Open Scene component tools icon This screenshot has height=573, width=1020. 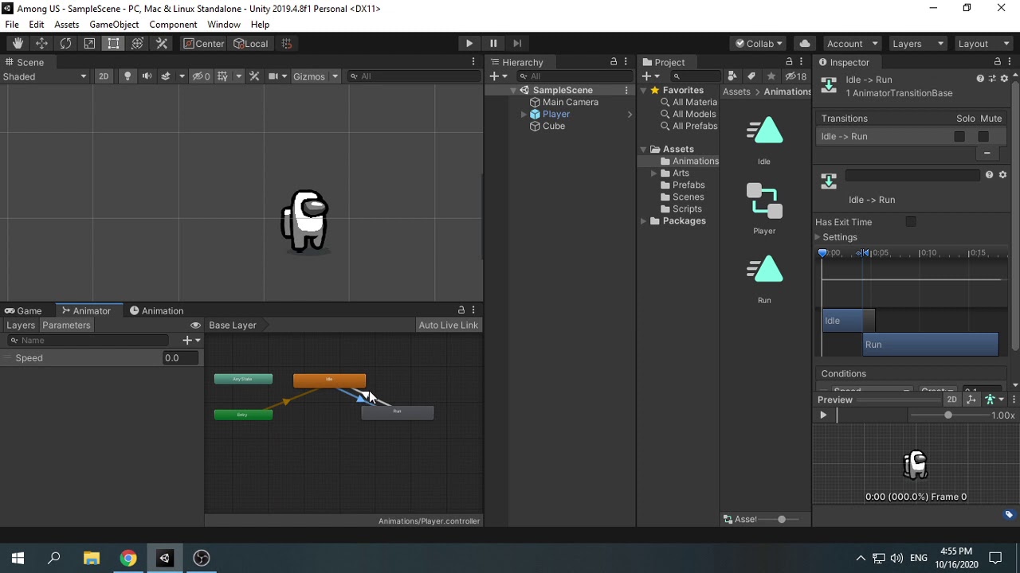click(x=254, y=76)
